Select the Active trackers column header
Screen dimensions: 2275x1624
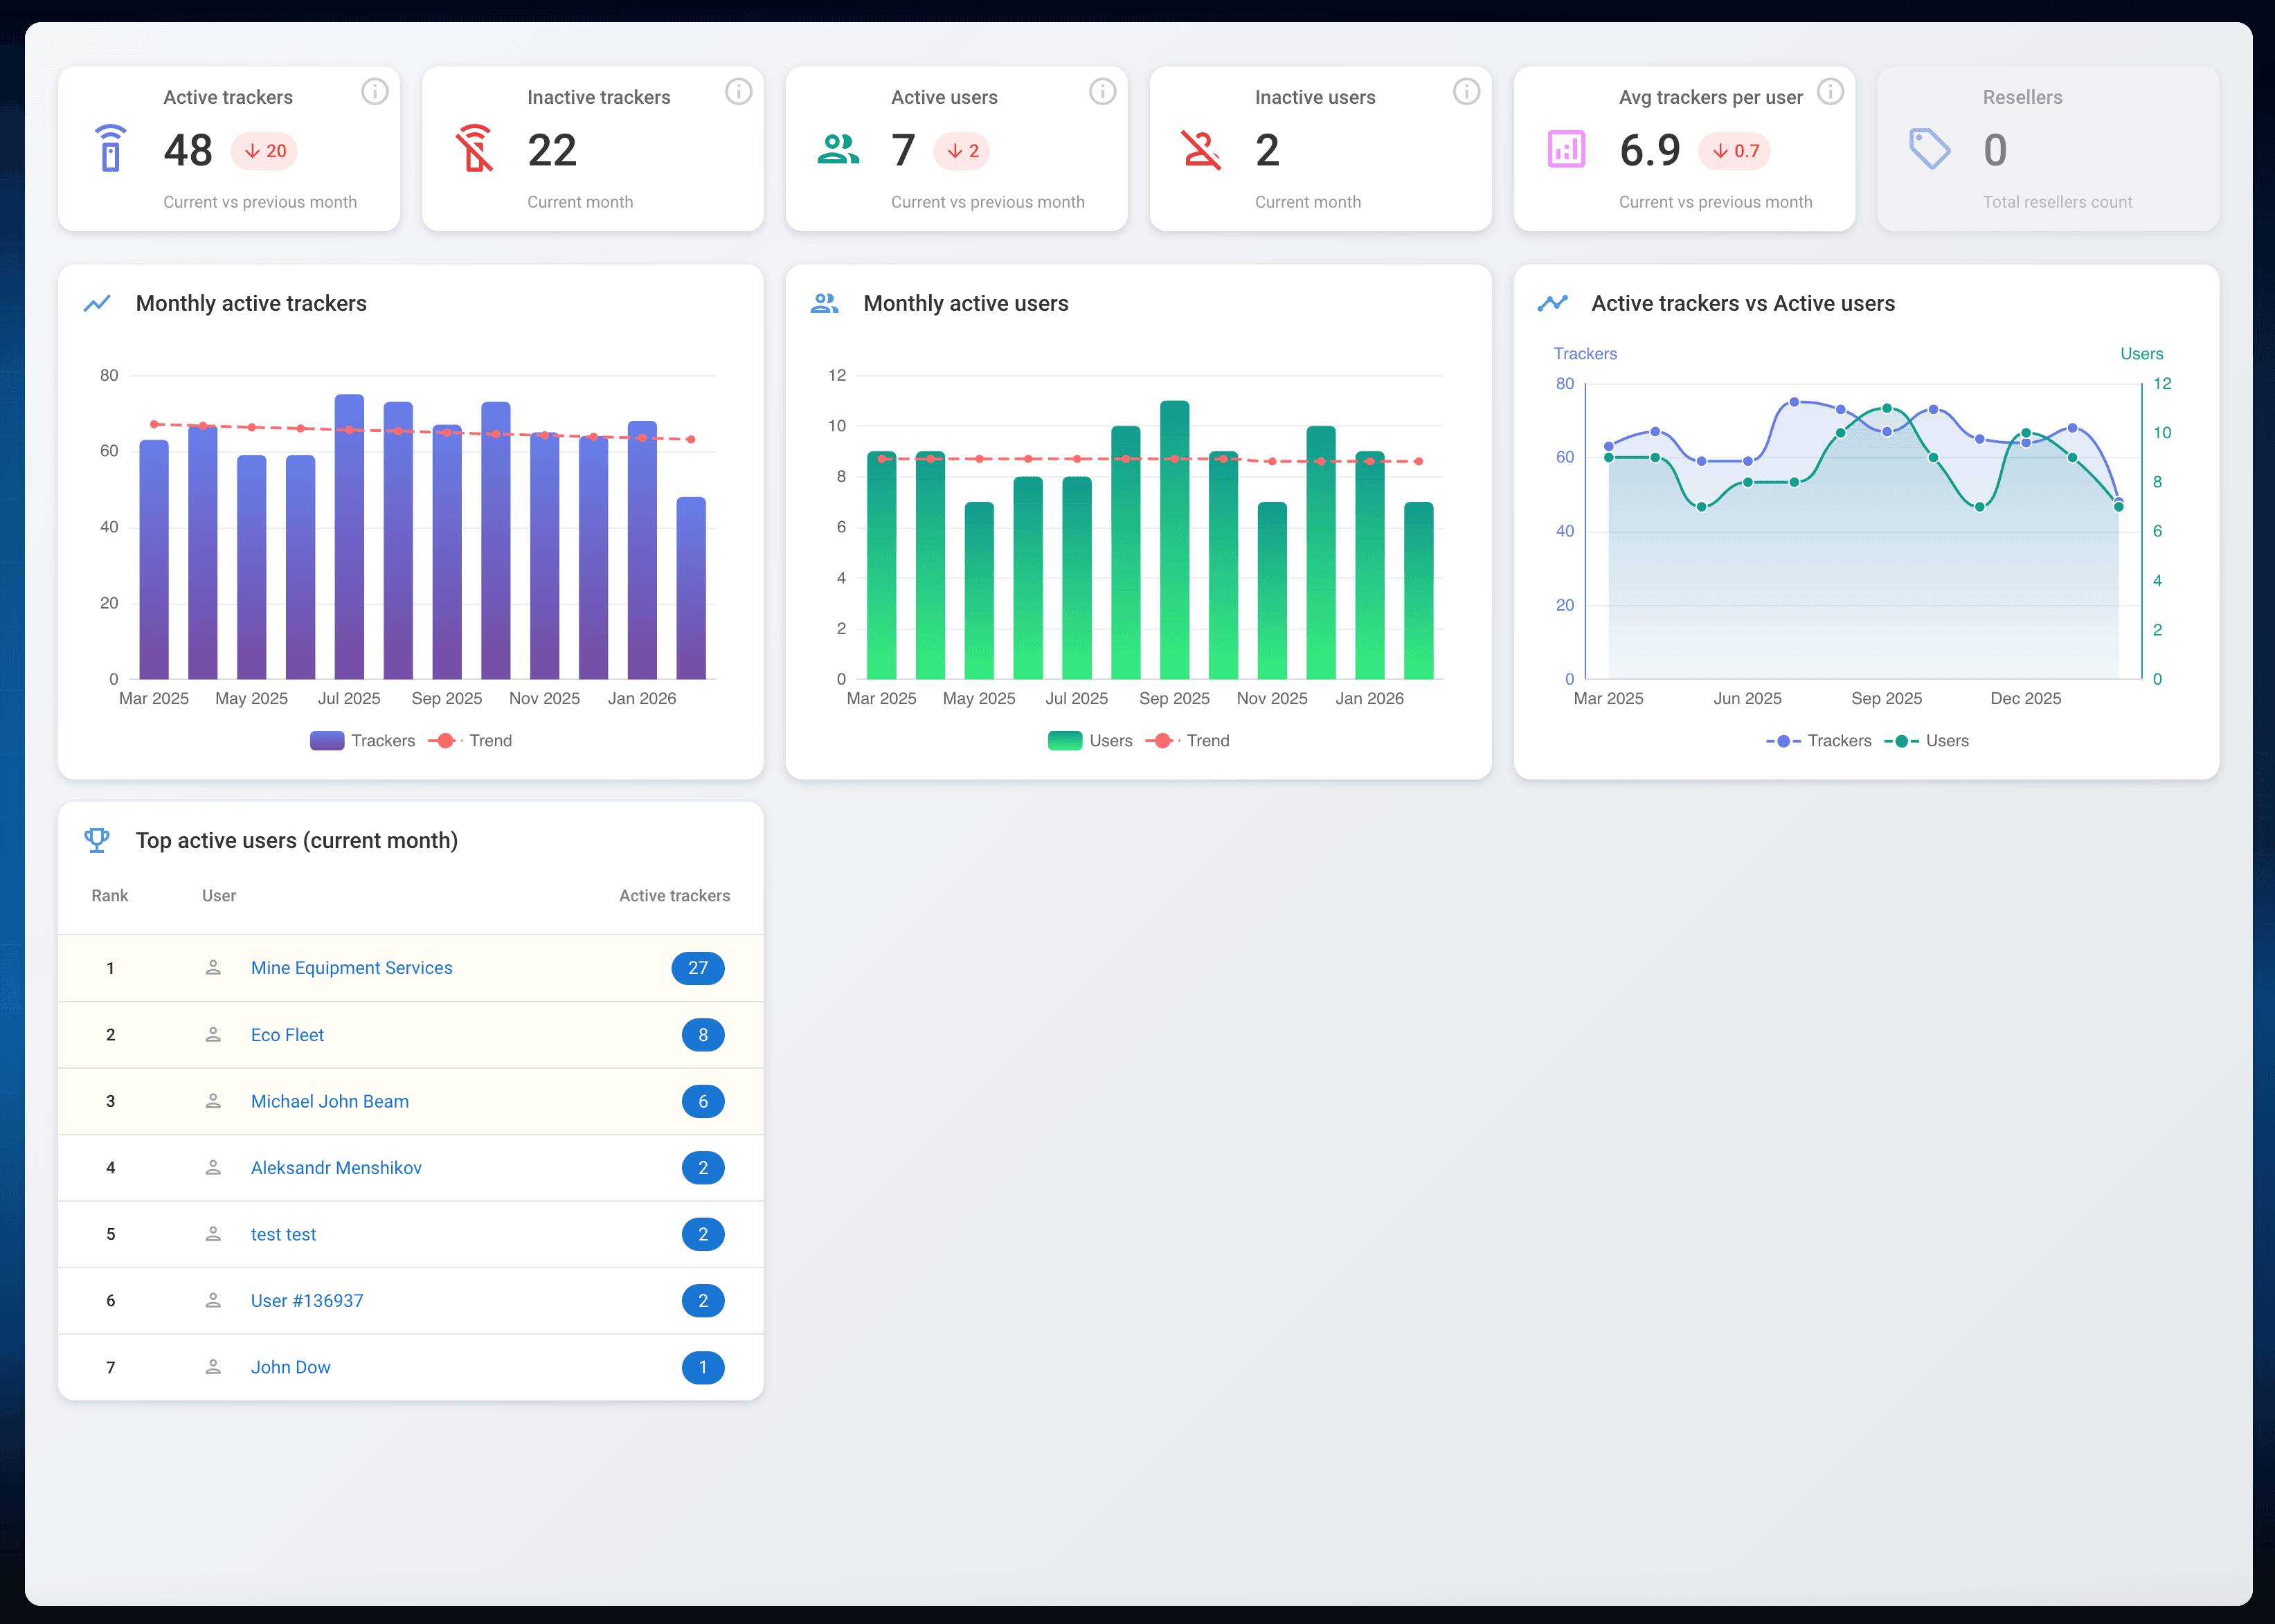click(674, 895)
